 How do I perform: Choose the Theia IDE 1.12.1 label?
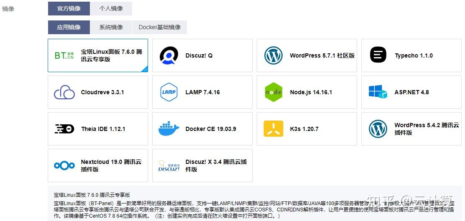point(103,129)
